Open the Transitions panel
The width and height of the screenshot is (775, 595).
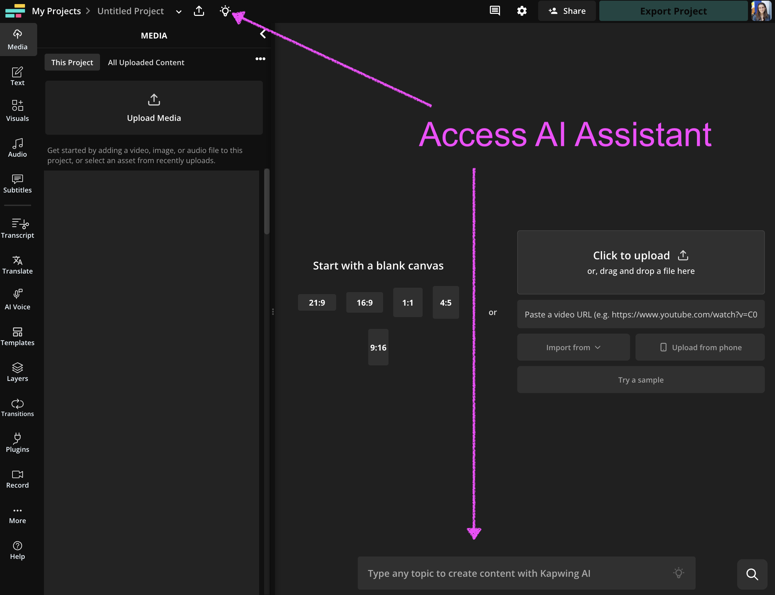coord(17,407)
